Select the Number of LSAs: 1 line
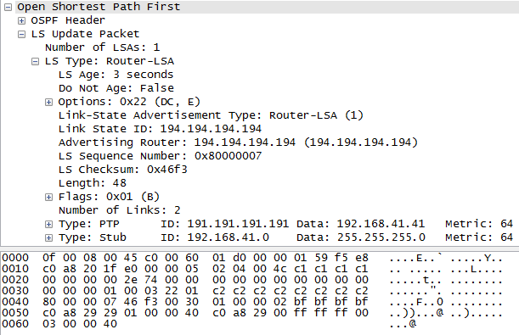 103,47
